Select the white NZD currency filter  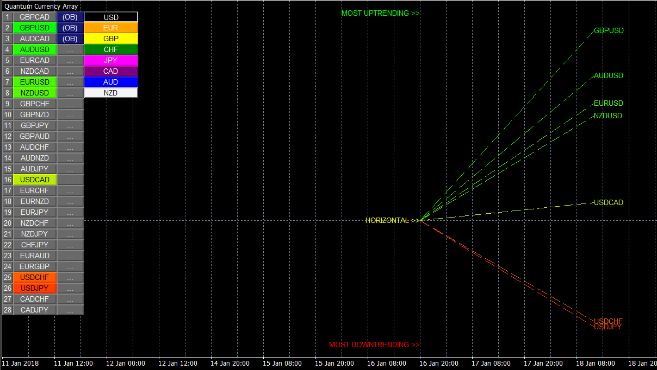pos(111,93)
